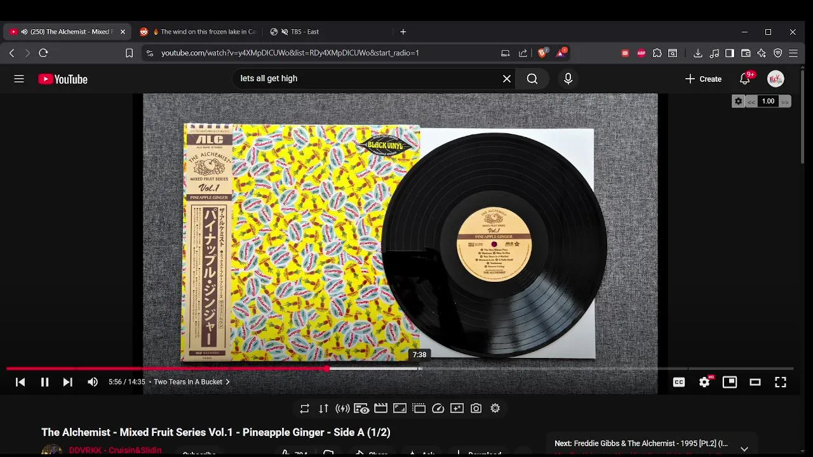Image resolution: width=813 pixels, height=457 pixels.
Task: Go to the YouTube home logo
Action: click(63, 79)
